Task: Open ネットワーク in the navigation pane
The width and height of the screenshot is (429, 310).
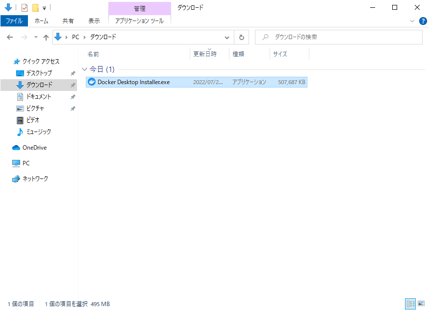Action: pyautogui.click(x=35, y=179)
